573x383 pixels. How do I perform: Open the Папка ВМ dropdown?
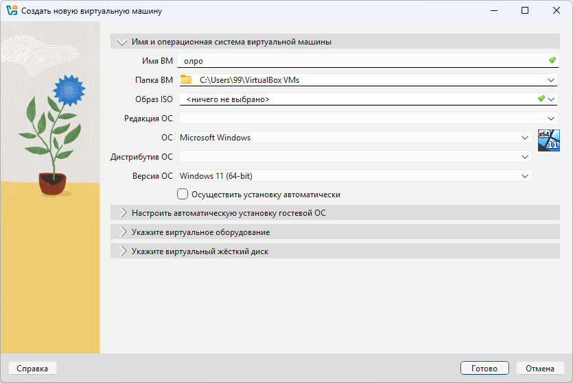[x=551, y=80]
